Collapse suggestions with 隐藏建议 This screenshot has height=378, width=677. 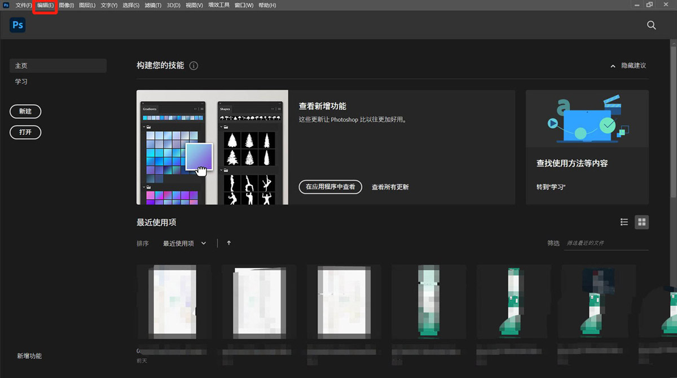[628, 65]
